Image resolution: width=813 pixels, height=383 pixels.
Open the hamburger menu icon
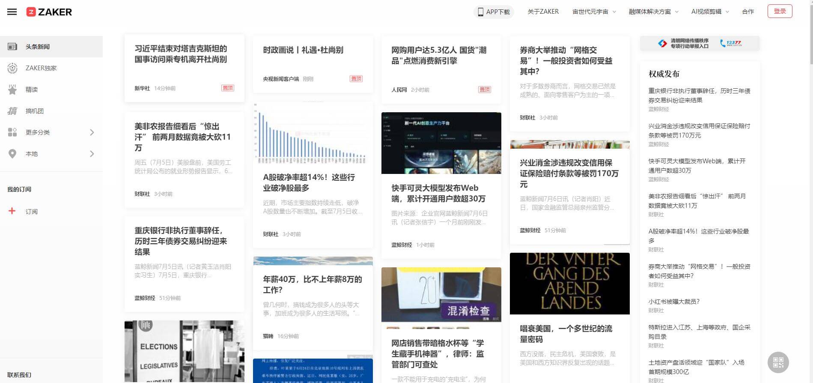point(12,12)
